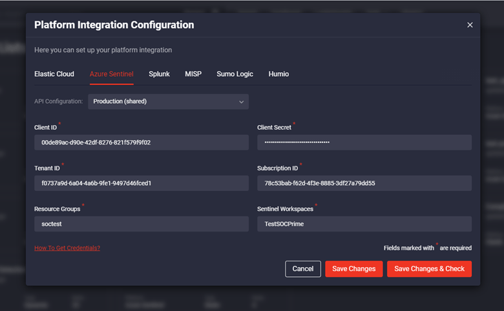Click the Save Changes button
This screenshot has height=311, width=504.
pyautogui.click(x=353, y=269)
